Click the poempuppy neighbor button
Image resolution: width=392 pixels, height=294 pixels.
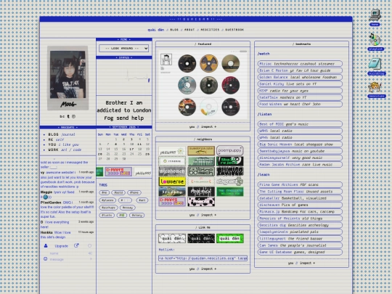pos(229,150)
